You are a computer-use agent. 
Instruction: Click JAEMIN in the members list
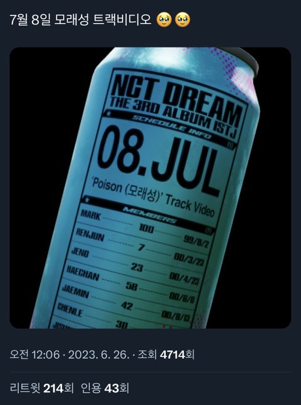click(x=75, y=292)
